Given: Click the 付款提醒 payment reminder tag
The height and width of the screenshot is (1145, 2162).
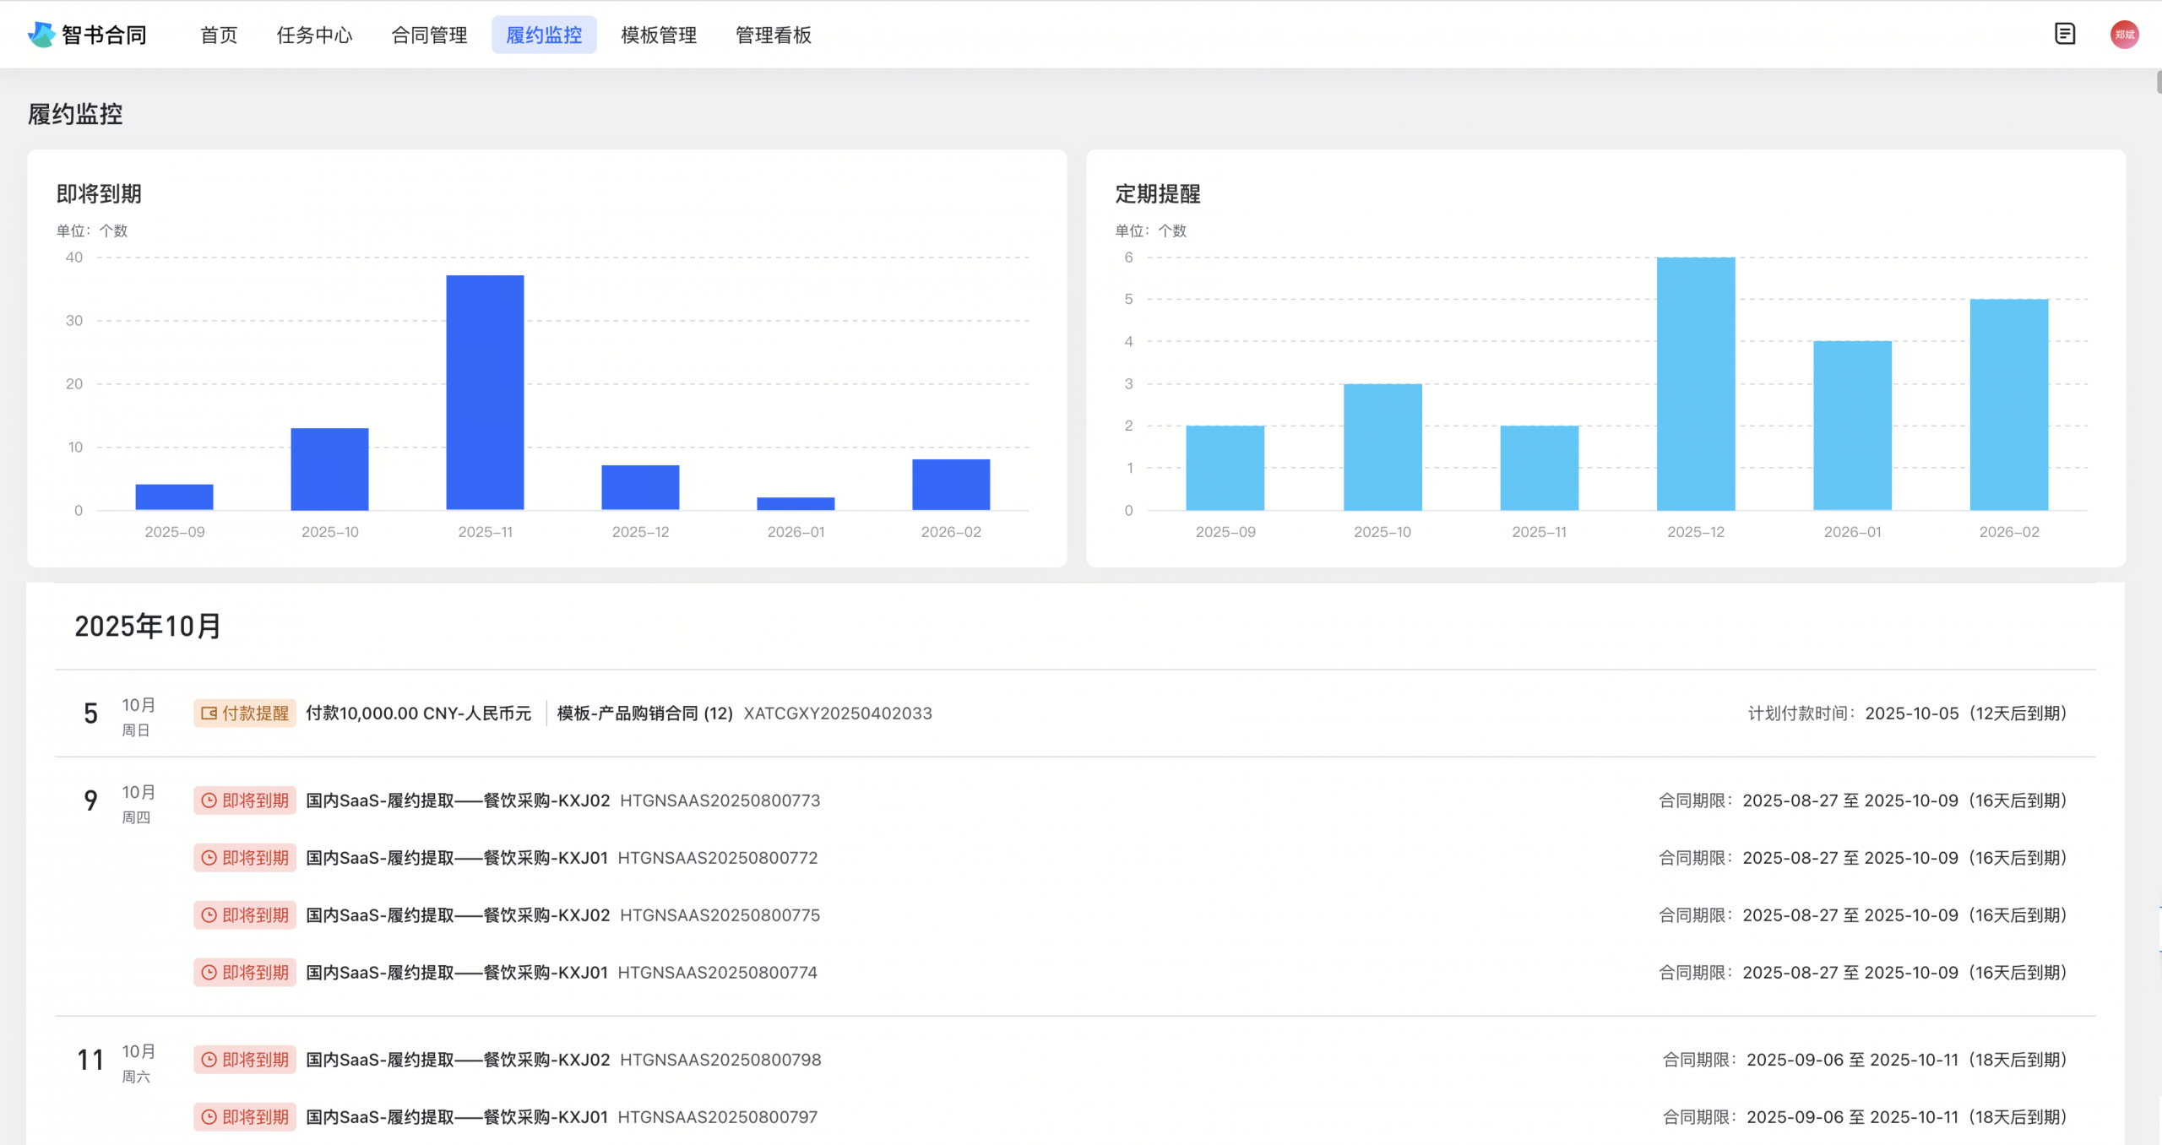Looking at the screenshot, I should click(x=245, y=714).
